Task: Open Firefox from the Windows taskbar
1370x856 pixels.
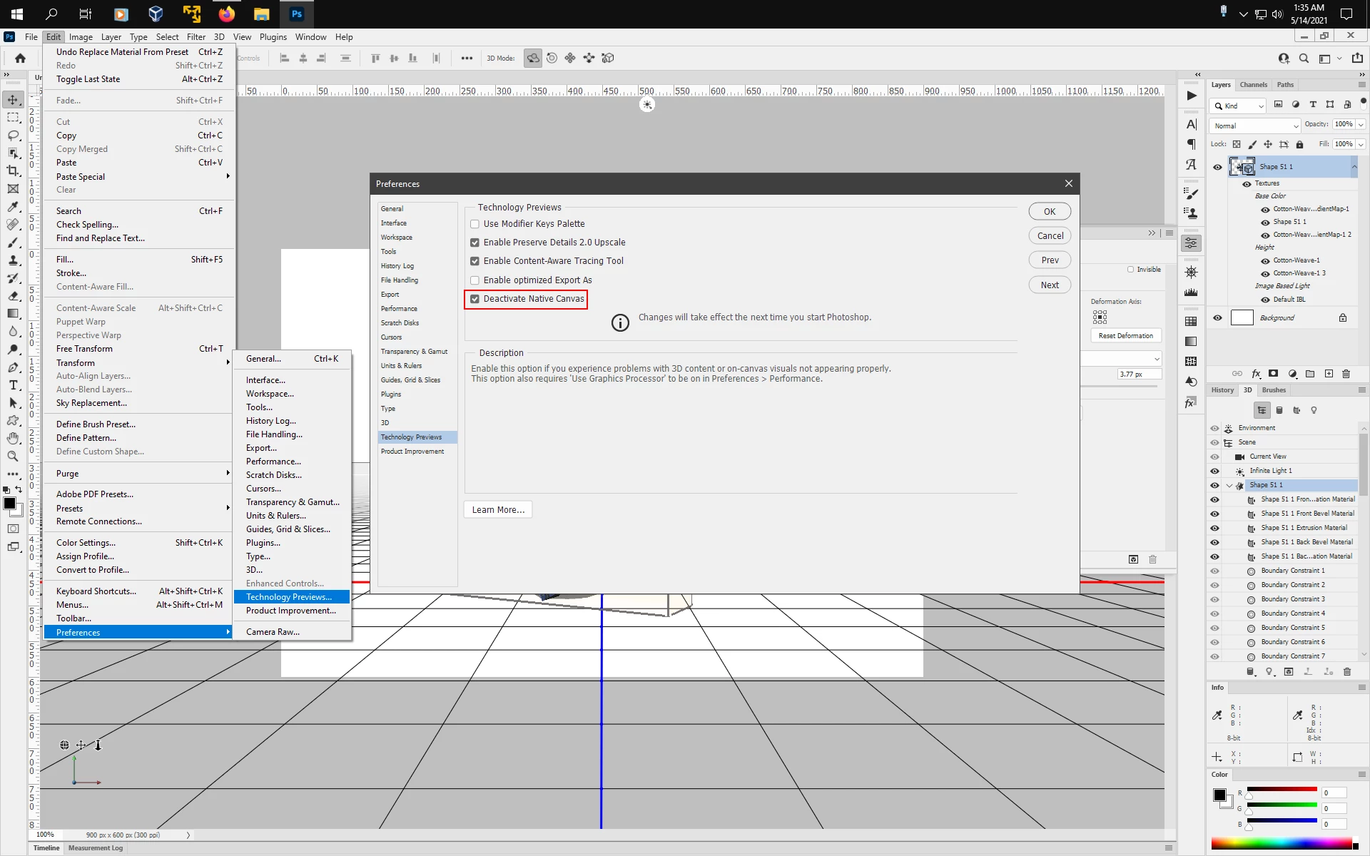Action: click(x=227, y=14)
